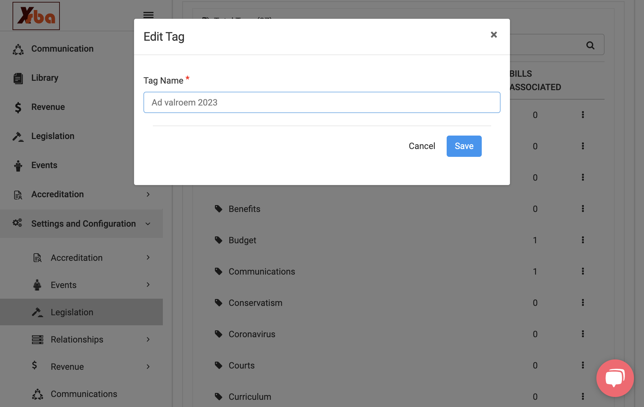Open actions menu for Communications tag
644x407 pixels.
(x=583, y=271)
